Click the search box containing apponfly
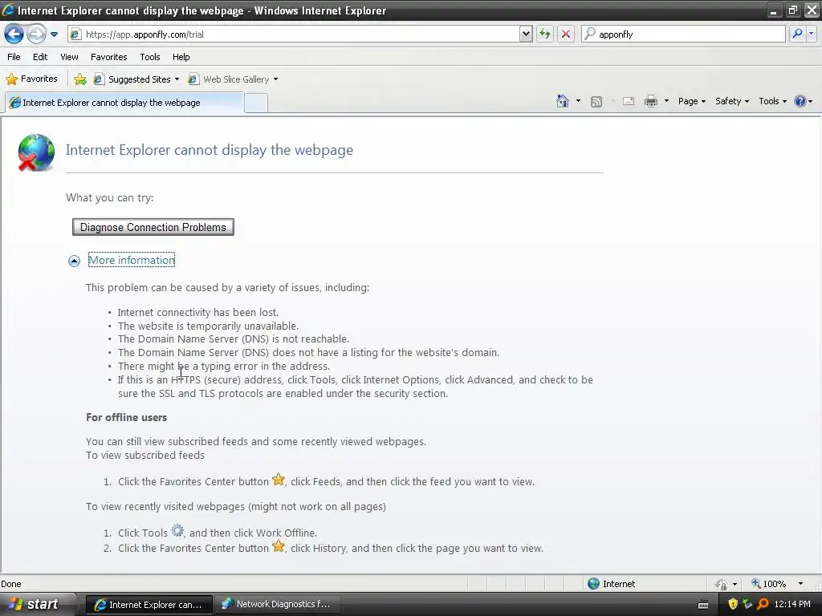This screenshot has width=822, height=616. click(683, 34)
